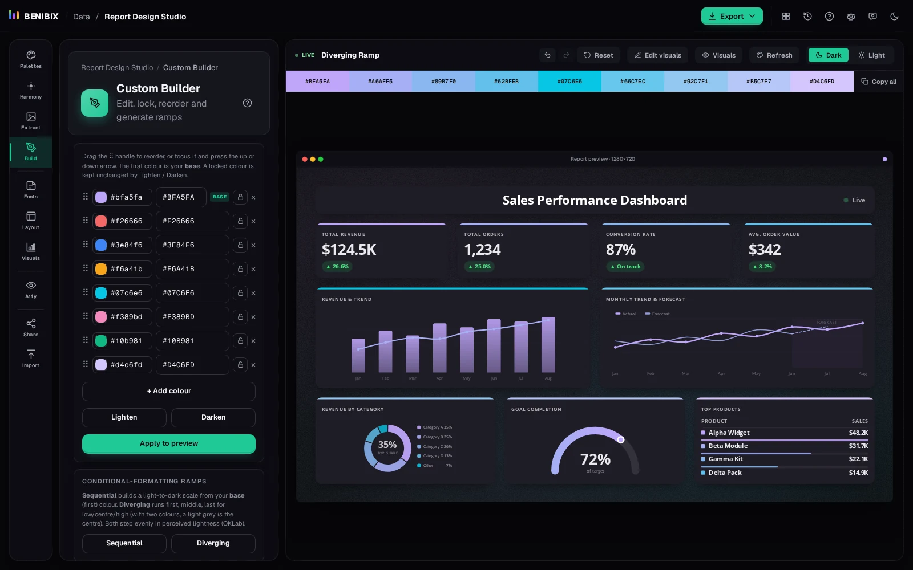This screenshot has height=570, width=913.
Task: Remove the #10b981 colour row
Action: (x=253, y=341)
